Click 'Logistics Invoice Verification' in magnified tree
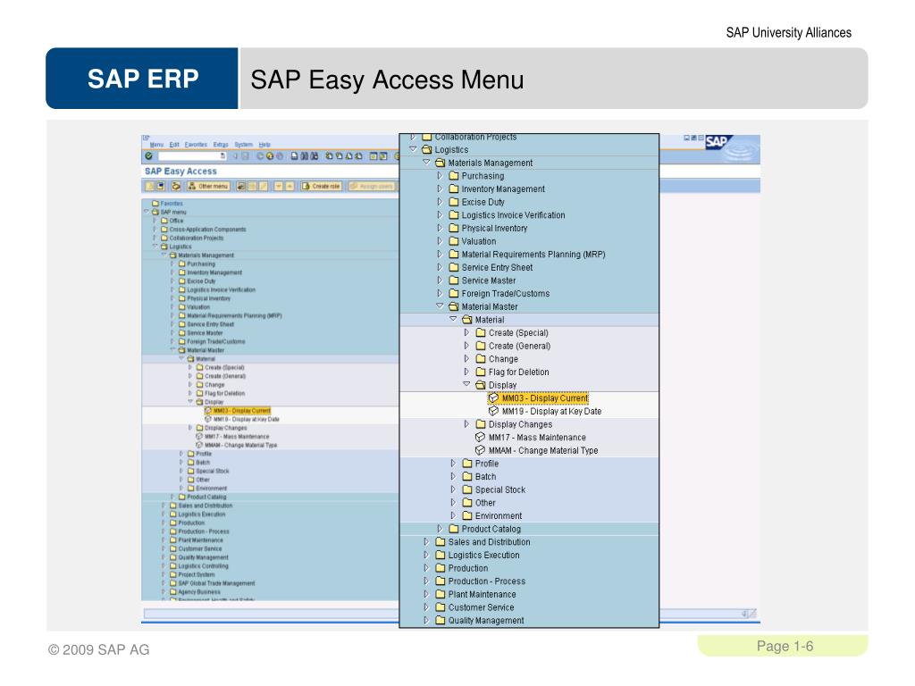The image size is (915, 686). click(x=513, y=214)
